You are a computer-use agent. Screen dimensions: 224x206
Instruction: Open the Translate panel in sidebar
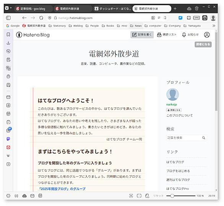(x=8, y=68)
